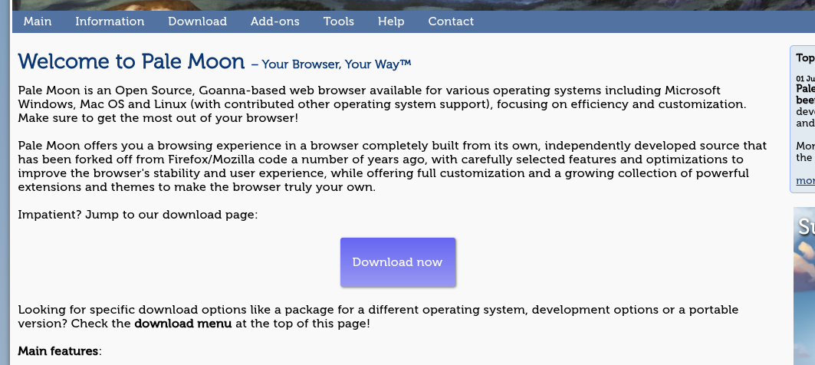The width and height of the screenshot is (815, 365).
Task: Open the Add-ons menu
Action: coord(275,21)
